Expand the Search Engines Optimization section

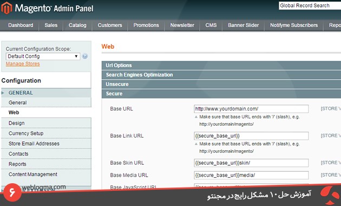tap(221, 75)
